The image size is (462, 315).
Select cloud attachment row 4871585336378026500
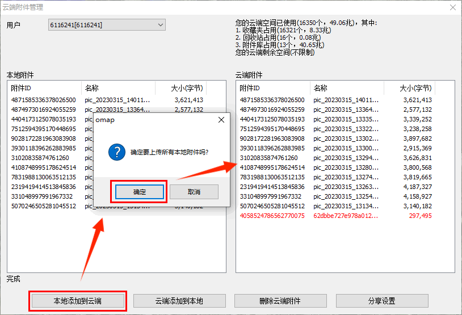[x=273, y=100]
